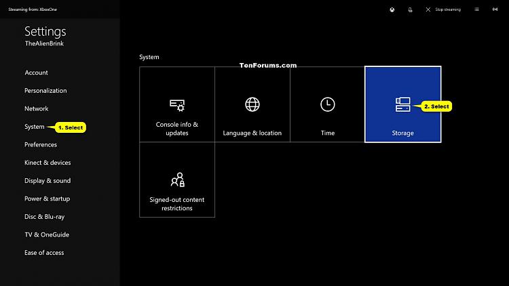Toggle the microphone icon in the streaming bar
The width and height of the screenshot is (509, 286).
(411, 9)
